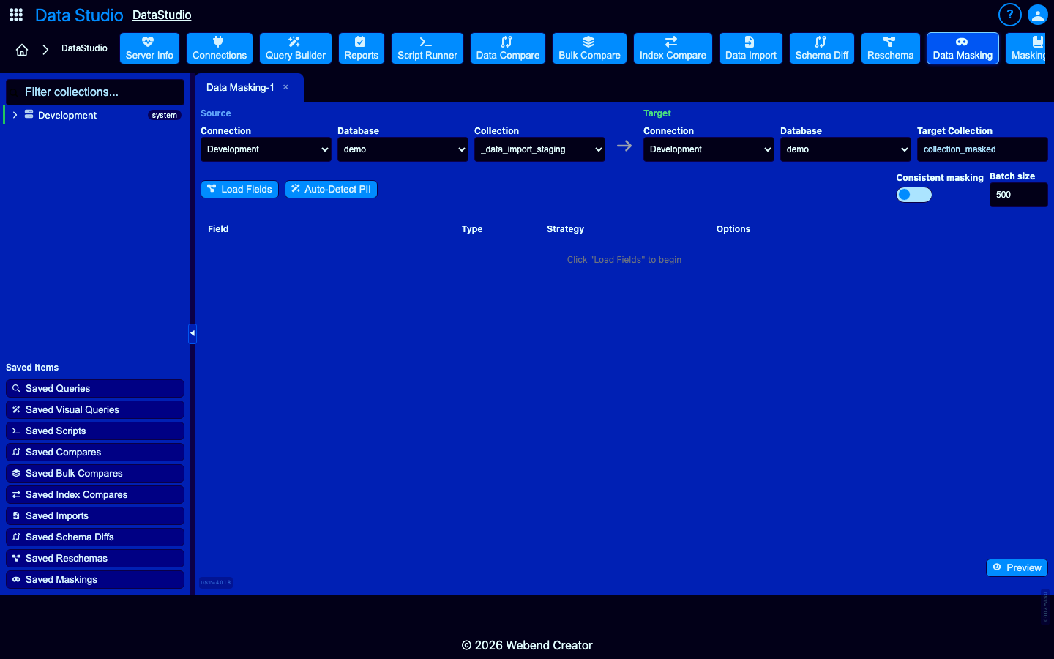The width and height of the screenshot is (1054, 659).
Task: Focus the Target Collection field
Action: tap(982, 149)
